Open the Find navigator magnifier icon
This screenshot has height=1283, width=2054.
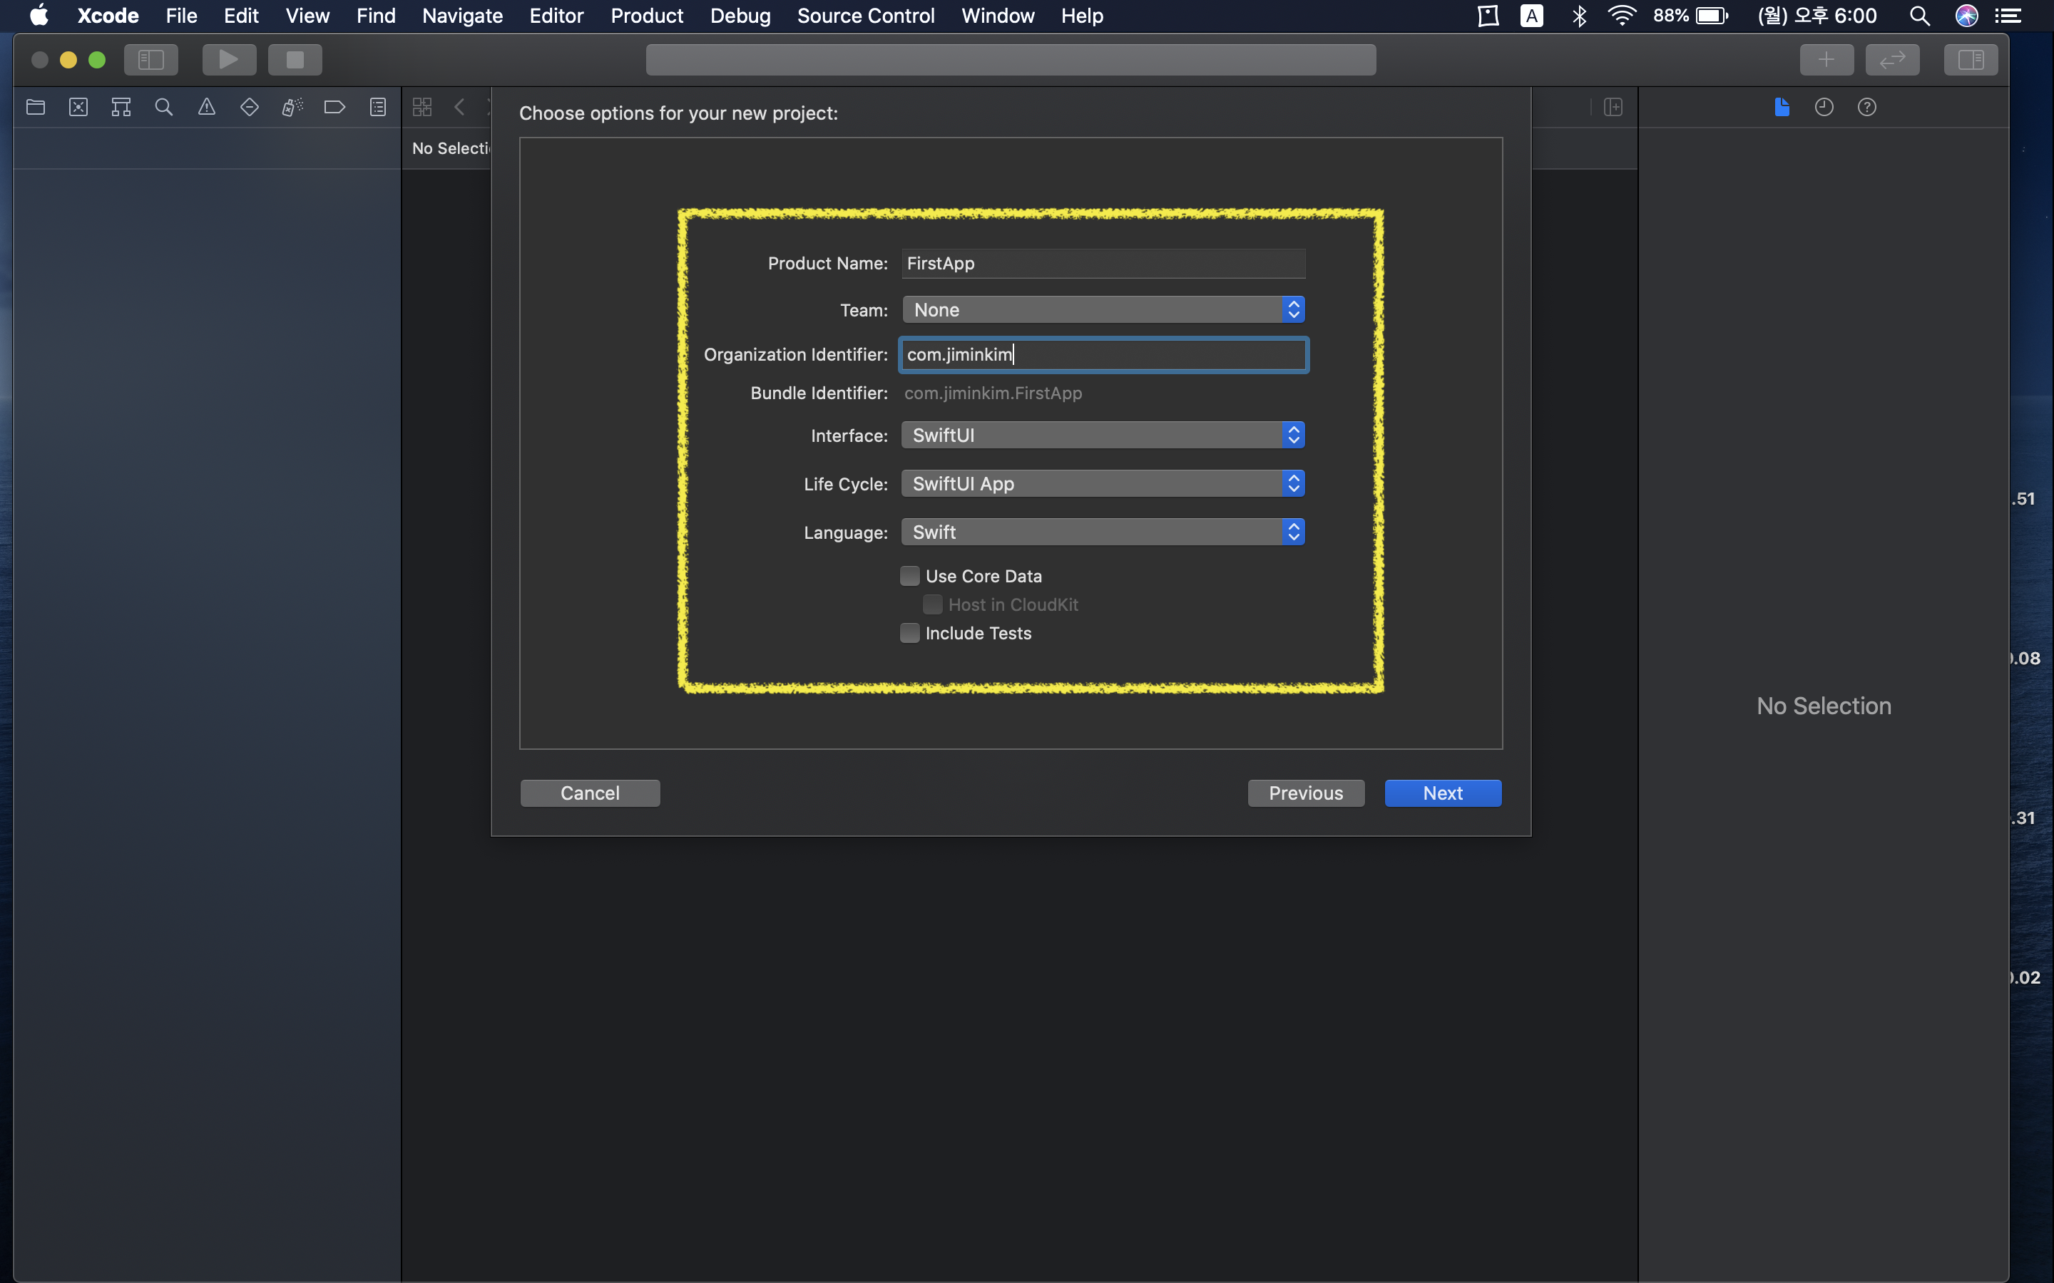164,107
